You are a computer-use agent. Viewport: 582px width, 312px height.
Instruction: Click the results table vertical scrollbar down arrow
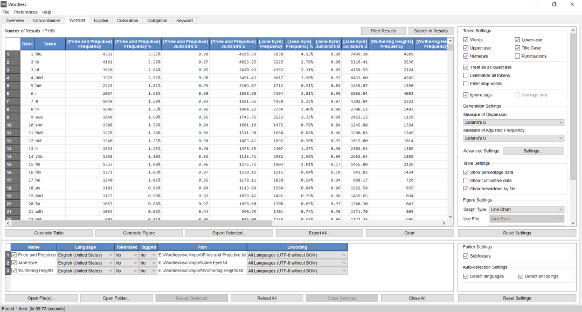450,217
